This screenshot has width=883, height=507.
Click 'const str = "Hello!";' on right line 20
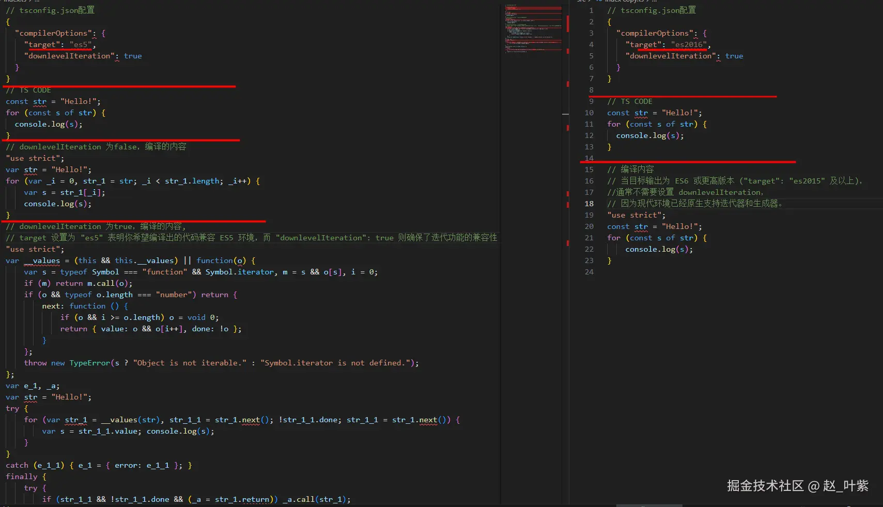point(655,226)
